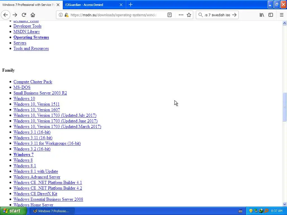Open Windows CE .NET Platform Builder 4.2
This screenshot has height=215, width=287.
48,188
